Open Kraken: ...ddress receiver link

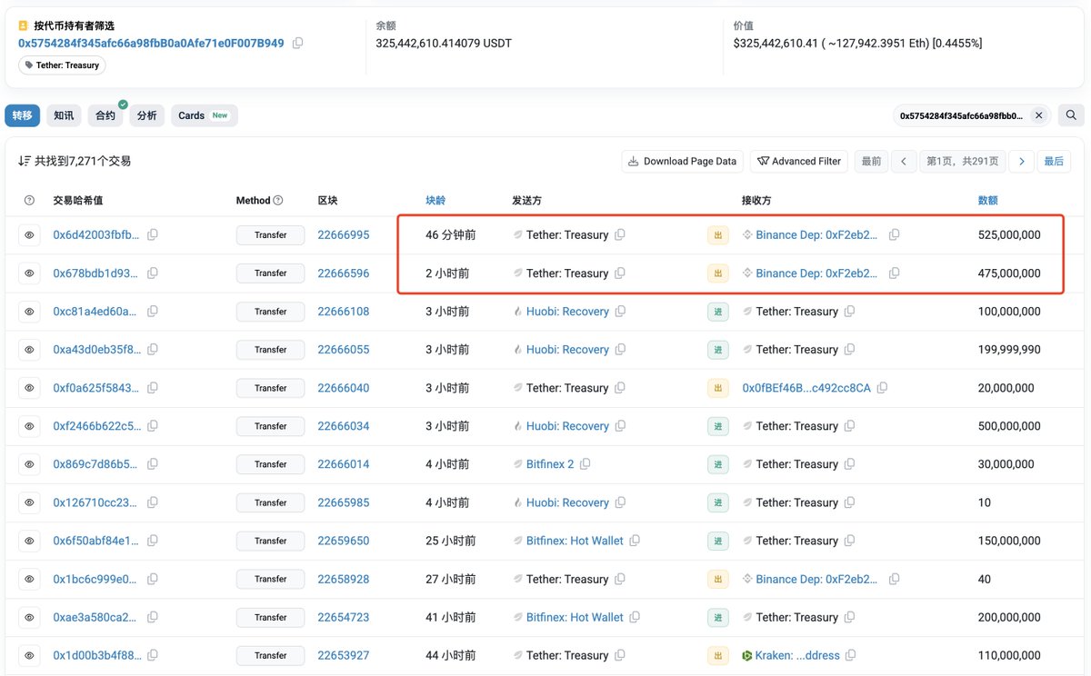[797, 655]
